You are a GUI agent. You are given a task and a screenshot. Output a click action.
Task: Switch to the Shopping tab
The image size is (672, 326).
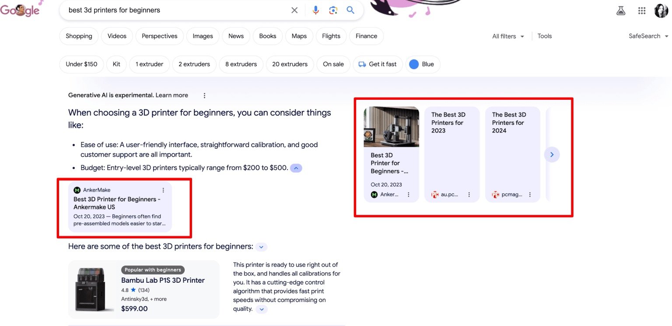(x=79, y=36)
